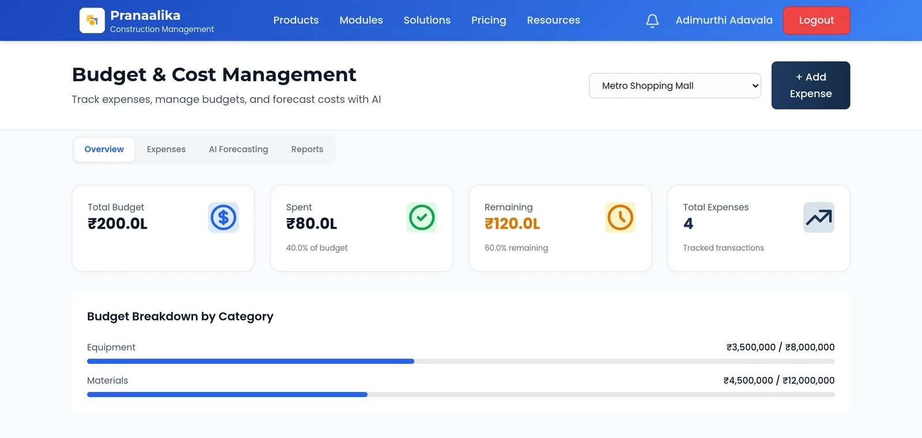Go to the Pricing page
The width and height of the screenshot is (922, 438).
click(x=489, y=20)
